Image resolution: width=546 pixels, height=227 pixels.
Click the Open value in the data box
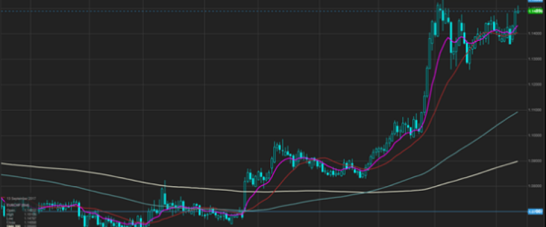coord(30,211)
